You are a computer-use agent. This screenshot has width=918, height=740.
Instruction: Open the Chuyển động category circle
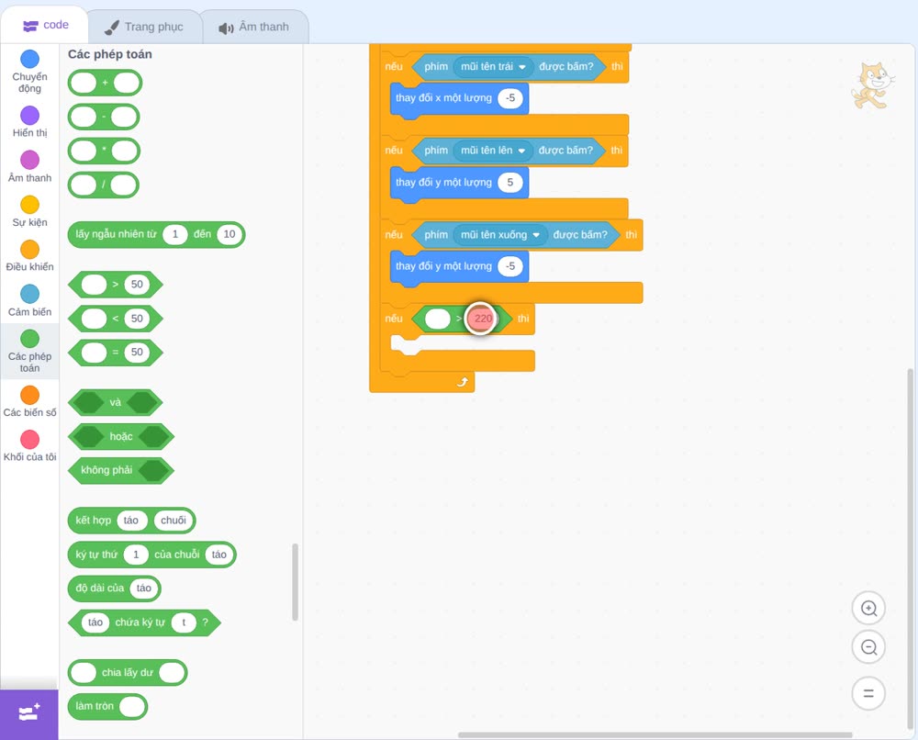[x=30, y=59]
